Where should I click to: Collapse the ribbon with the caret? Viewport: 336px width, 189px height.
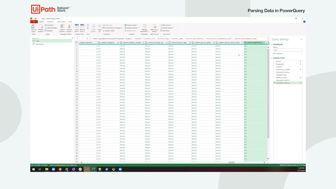point(302,22)
